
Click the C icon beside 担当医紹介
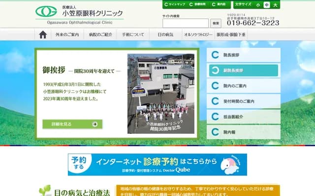[x=215, y=117]
